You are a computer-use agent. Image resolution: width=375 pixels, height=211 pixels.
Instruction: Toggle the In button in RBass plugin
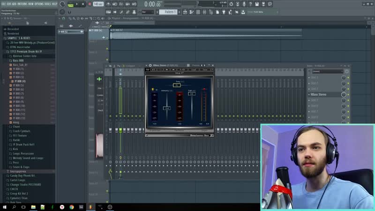152,88
